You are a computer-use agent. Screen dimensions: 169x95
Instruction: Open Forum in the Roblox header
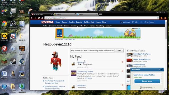tap(98, 22)
